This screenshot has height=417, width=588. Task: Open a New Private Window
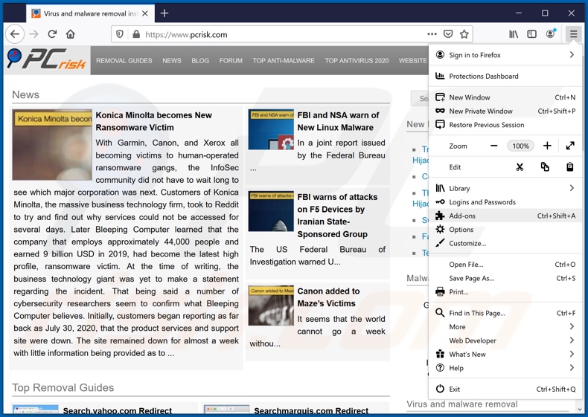pyautogui.click(x=505, y=111)
